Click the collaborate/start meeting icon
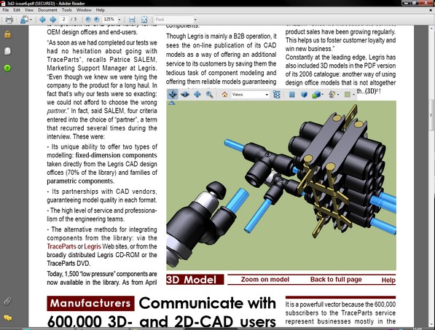The image size is (435, 330). pyautogui.click(x=24, y=20)
